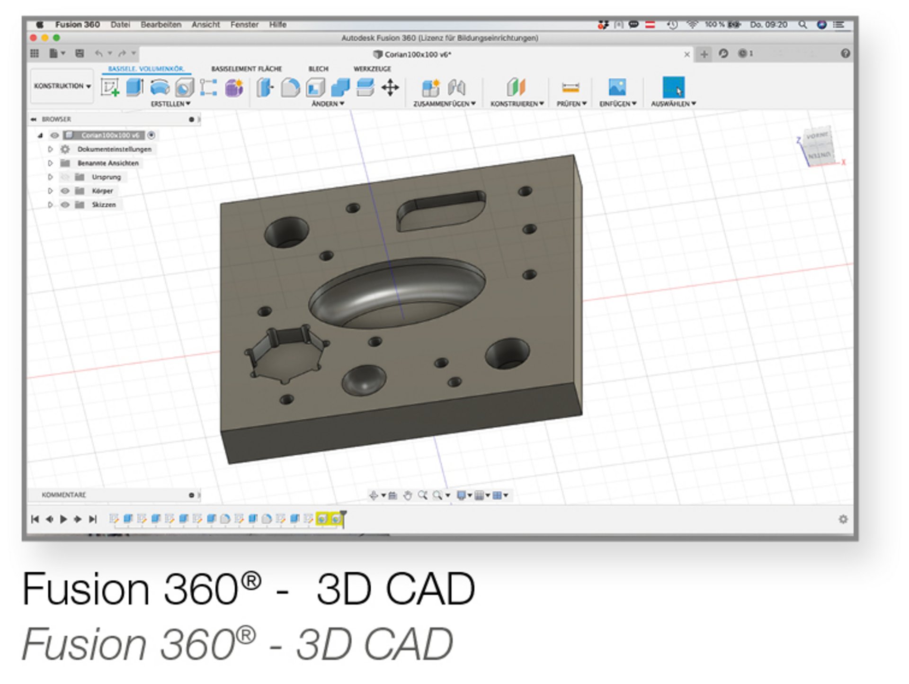The width and height of the screenshot is (909, 684).
Task: Open the ÄNDERN dropdown menu
Action: (328, 104)
